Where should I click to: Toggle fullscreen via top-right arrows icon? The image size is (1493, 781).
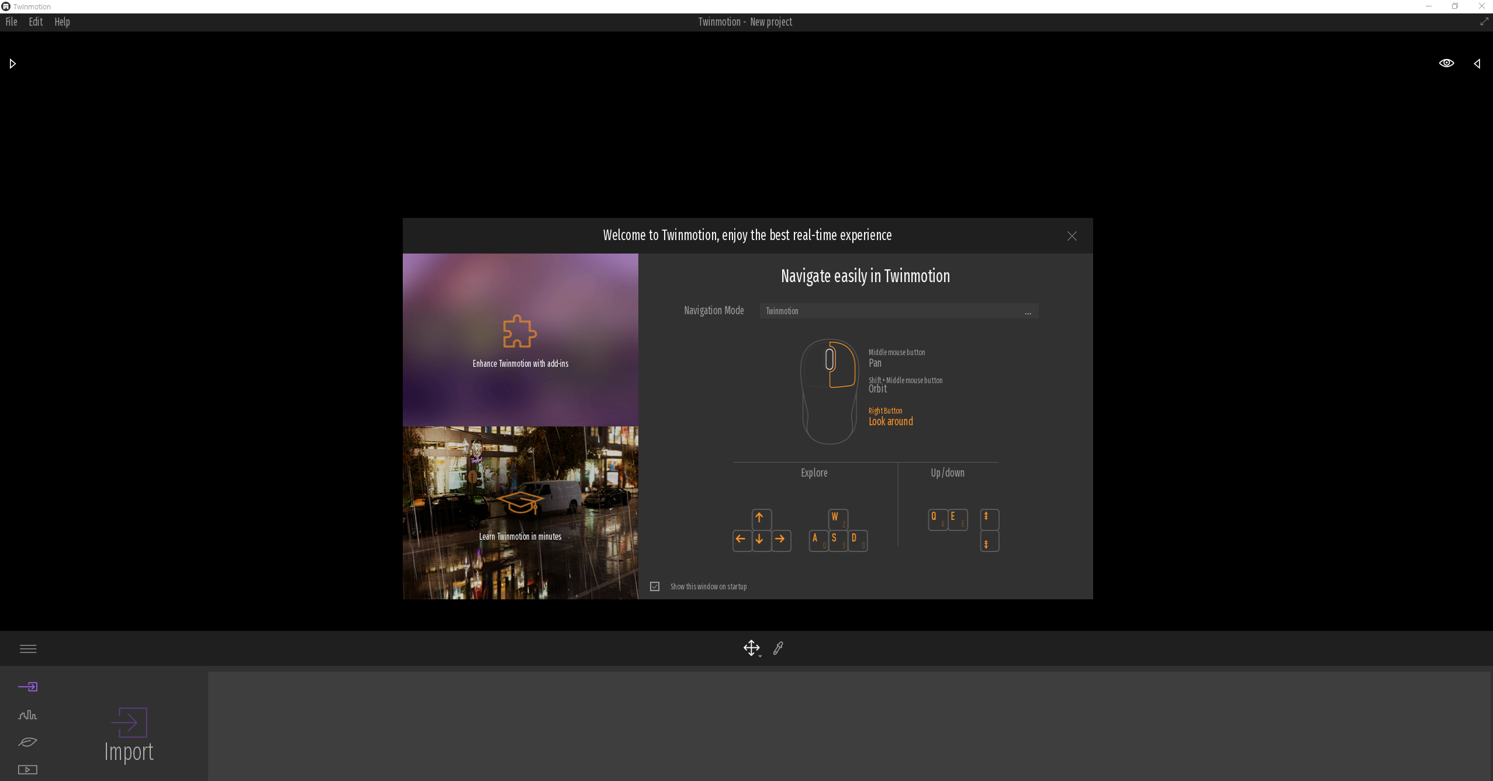(1484, 22)
